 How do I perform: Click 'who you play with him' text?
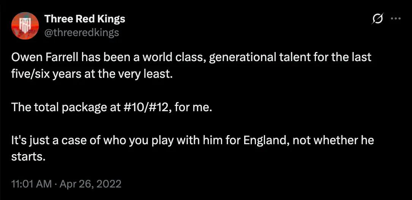click(159, 140)
